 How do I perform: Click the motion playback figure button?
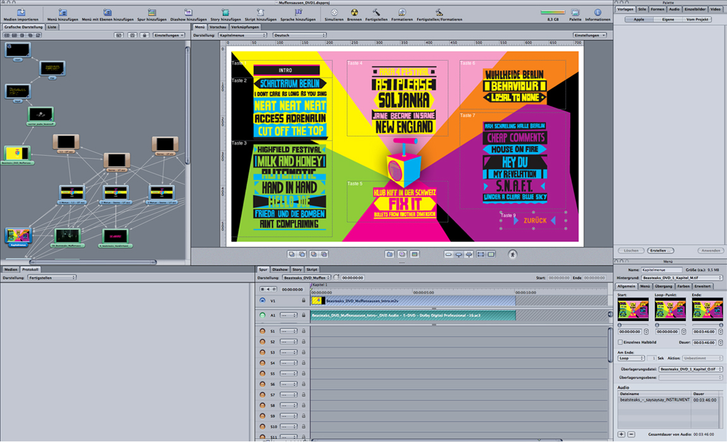click(512, 254)
